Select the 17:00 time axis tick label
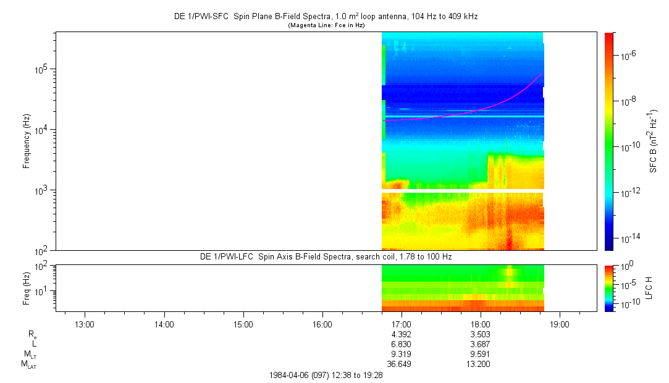 point(402,324)
